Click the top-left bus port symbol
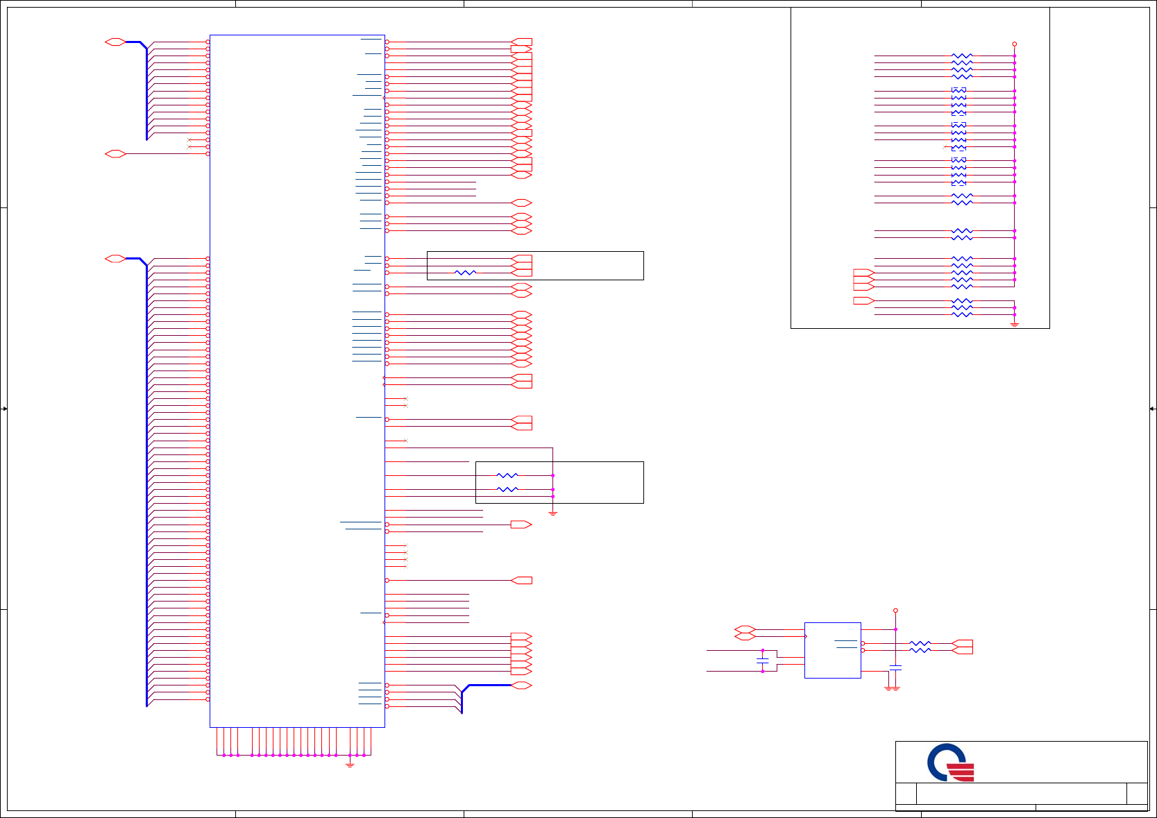Screen dimensions: 1157x818 (x=115, y=42)
